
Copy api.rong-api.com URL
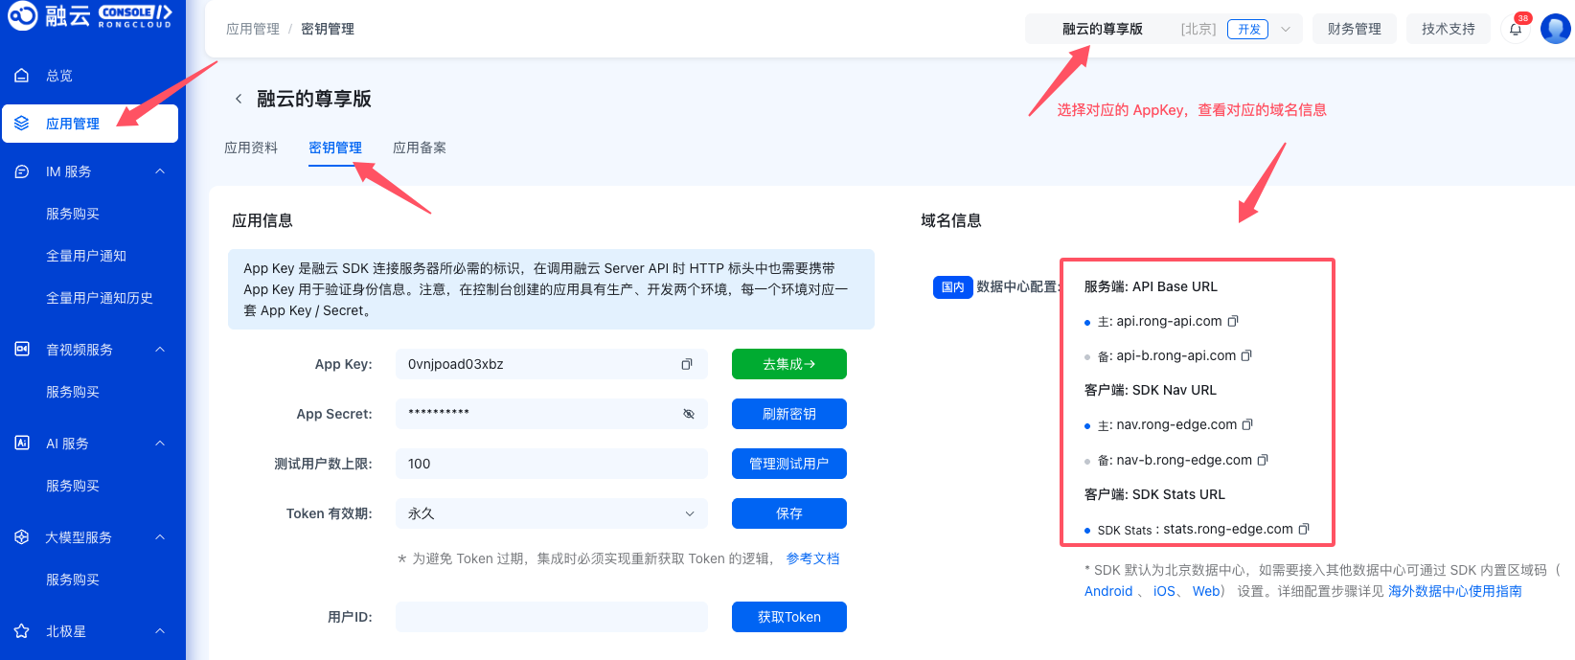(1233, 321)
